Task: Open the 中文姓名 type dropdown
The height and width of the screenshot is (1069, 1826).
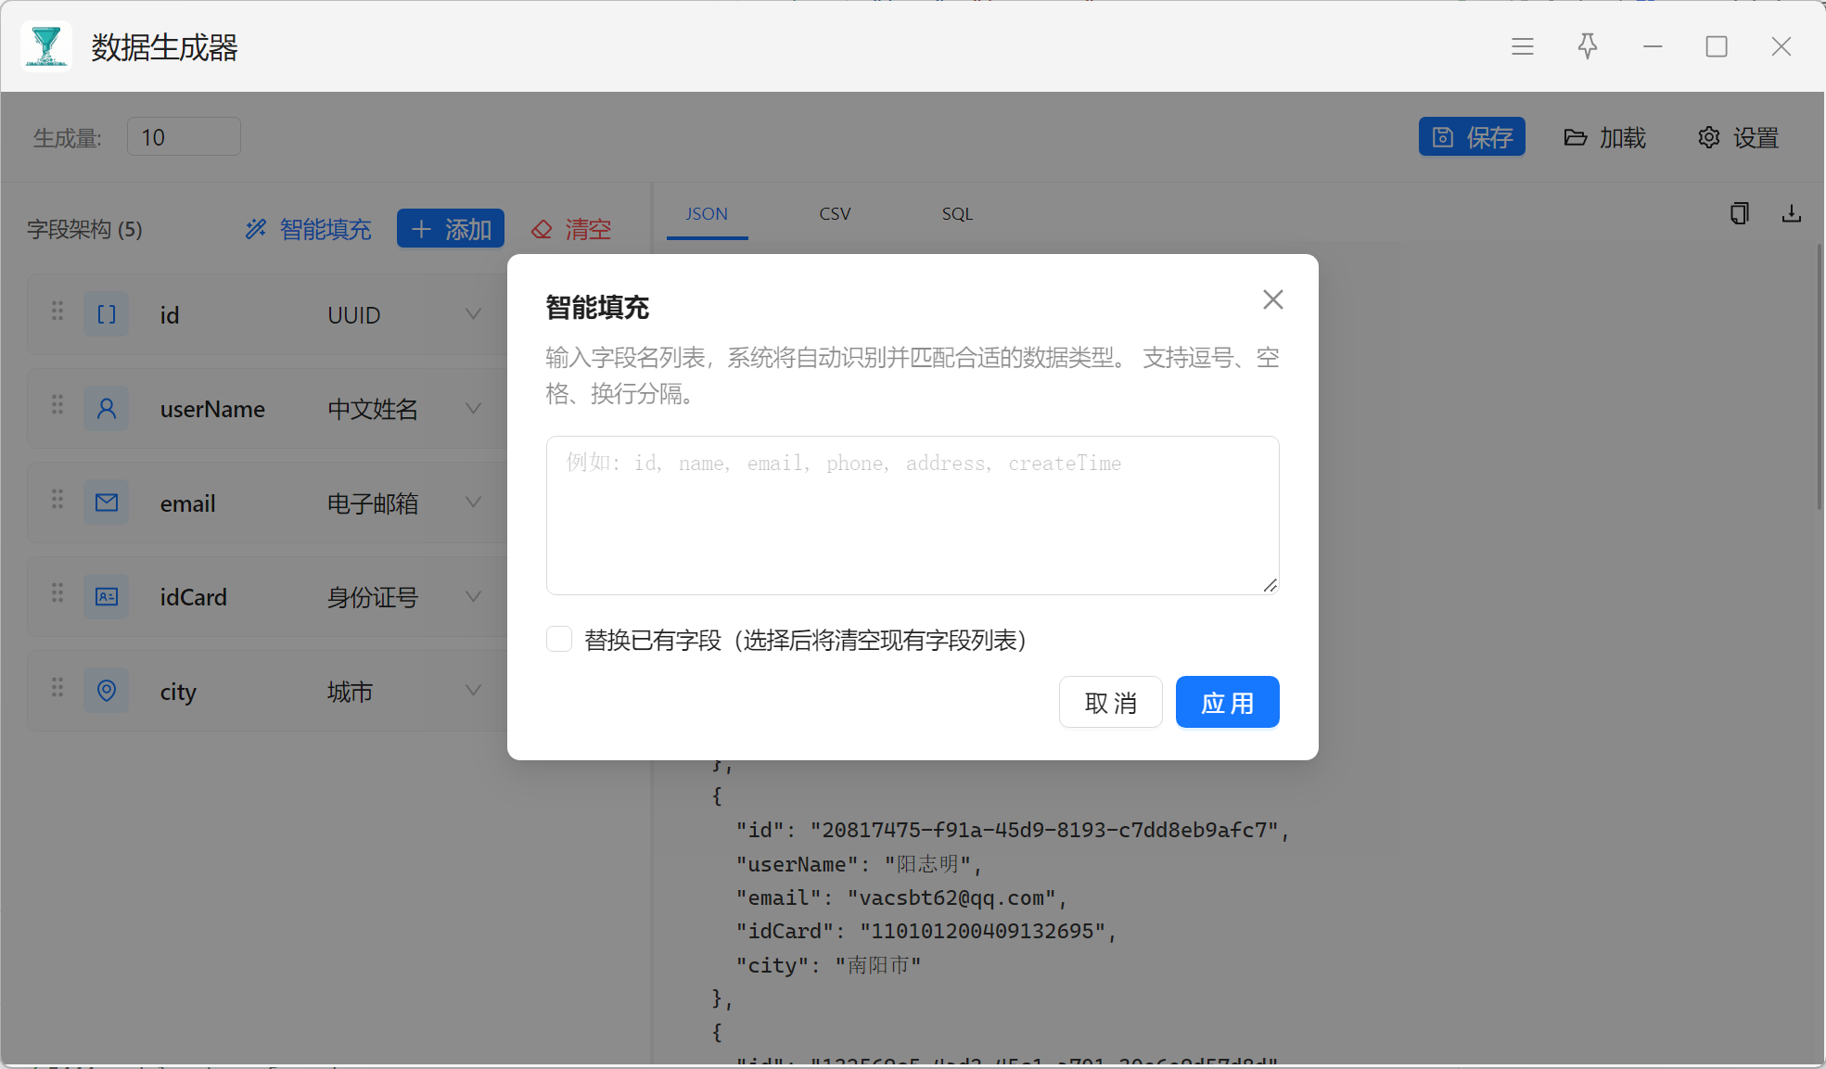Action: click(x=473, y=408)
